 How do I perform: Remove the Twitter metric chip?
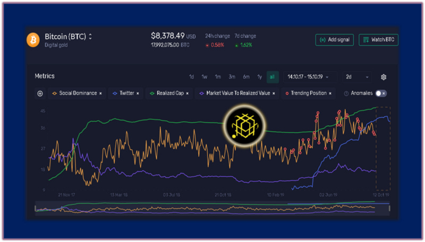click(x=138, y=93)
